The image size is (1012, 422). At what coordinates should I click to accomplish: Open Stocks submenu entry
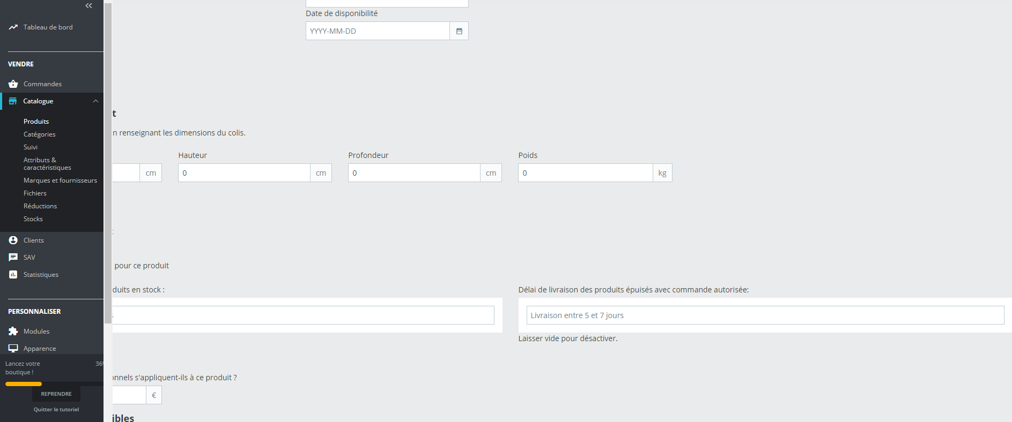pyautogui.click(x=33, y=219)
